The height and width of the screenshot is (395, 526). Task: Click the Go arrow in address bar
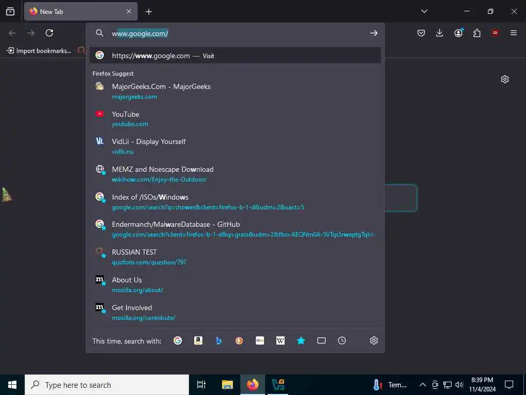(x=374, y=33)
